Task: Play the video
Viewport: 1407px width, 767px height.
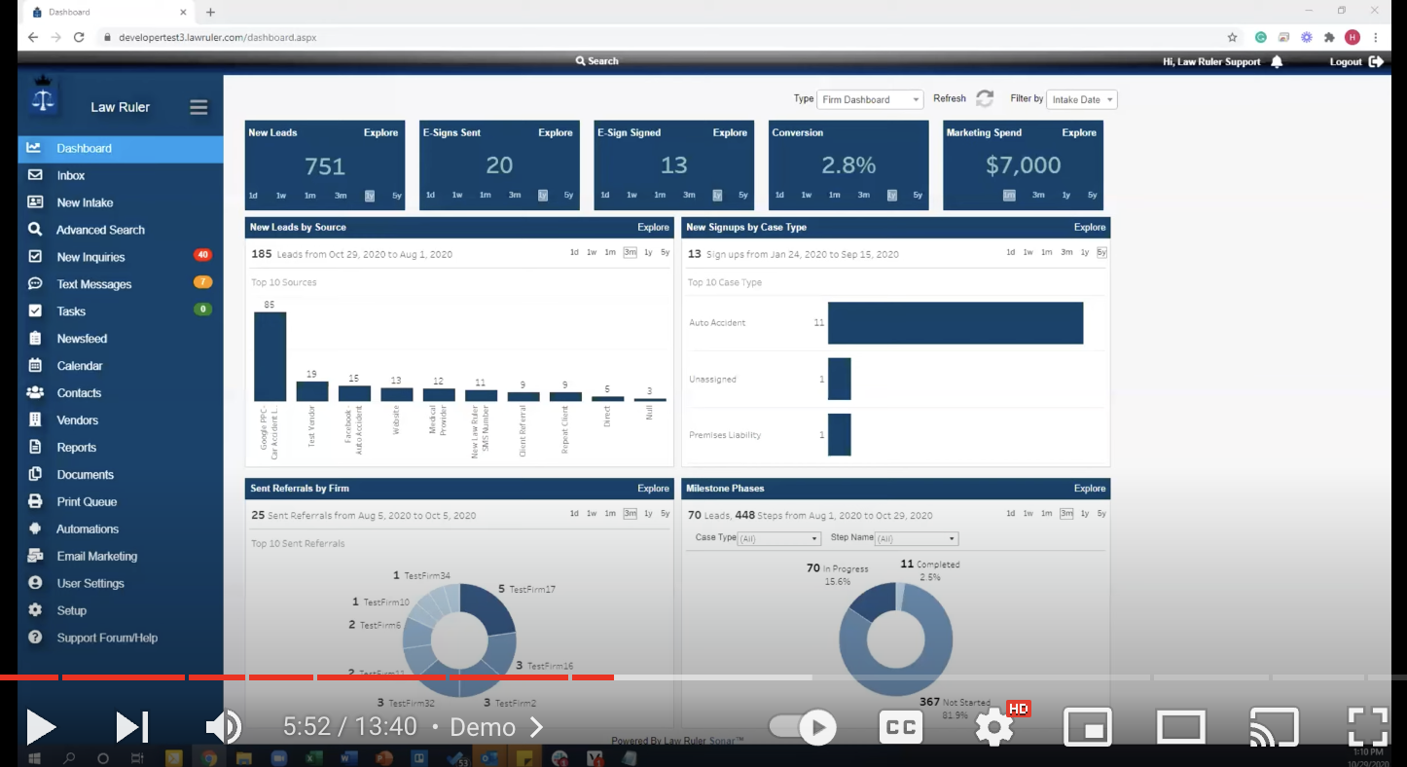Action: (x=40, y=727)
